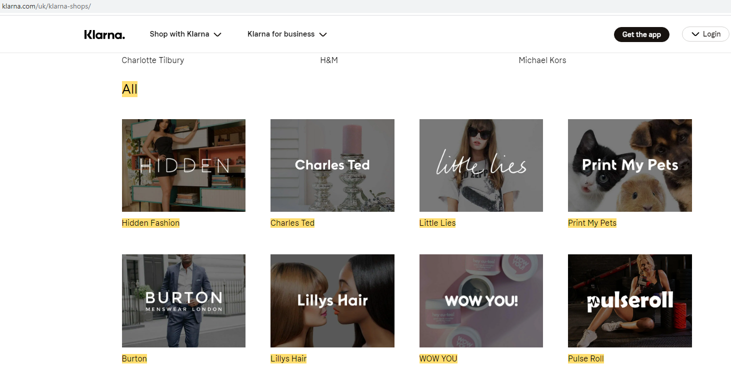Screen dimensions: 731x387
Task: Open the Charlotte Tilbury shop link
Action: [153, 60]
